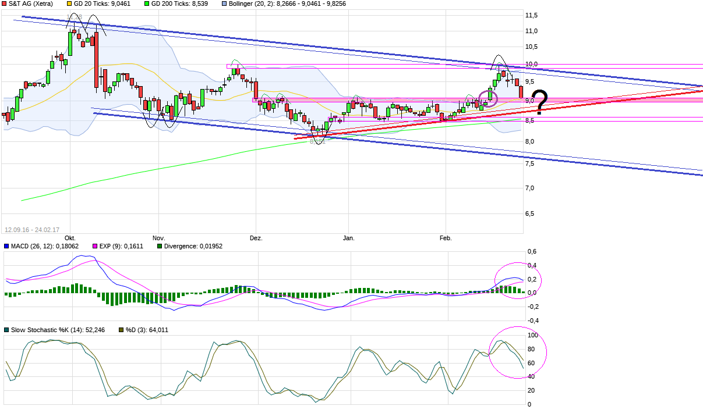703x413 pixels.
Task: Click the green Divergence legend square
Action: [x=158, y=246]
